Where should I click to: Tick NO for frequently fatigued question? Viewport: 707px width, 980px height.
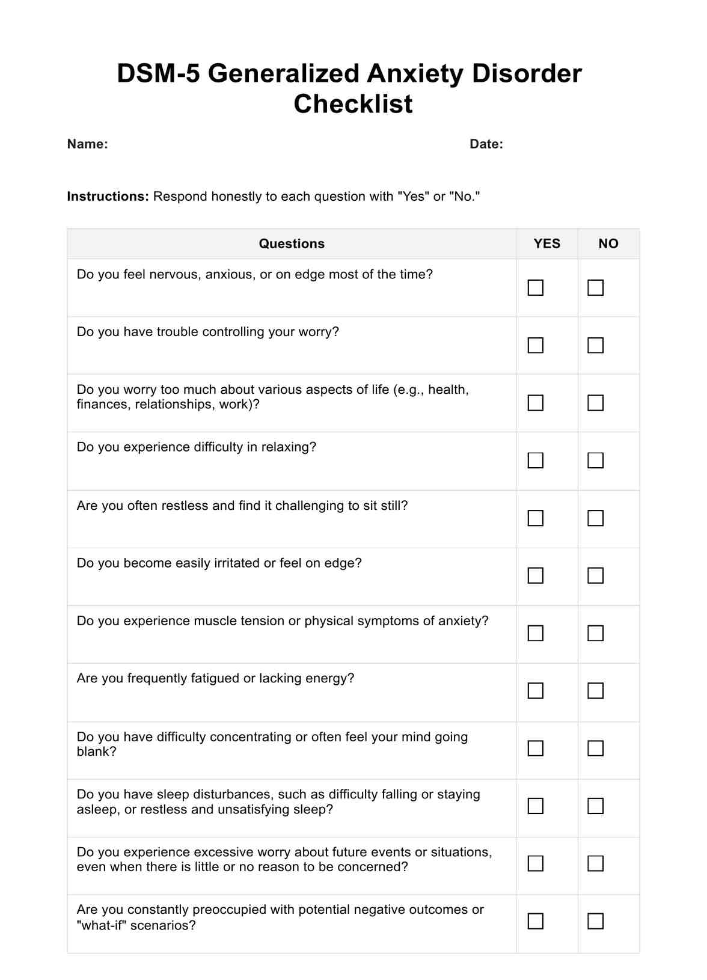[595, 691]
